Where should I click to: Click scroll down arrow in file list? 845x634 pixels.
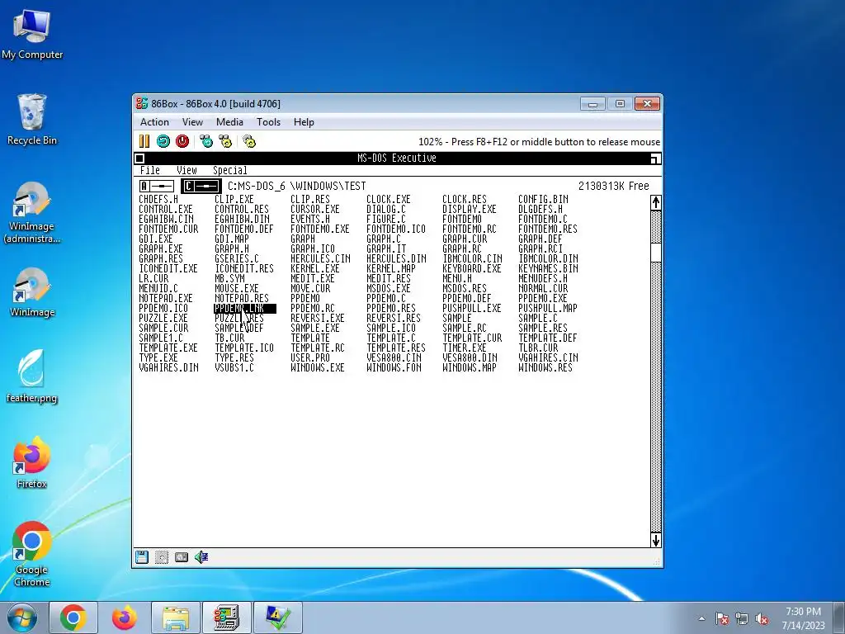(x=655, y=540)
